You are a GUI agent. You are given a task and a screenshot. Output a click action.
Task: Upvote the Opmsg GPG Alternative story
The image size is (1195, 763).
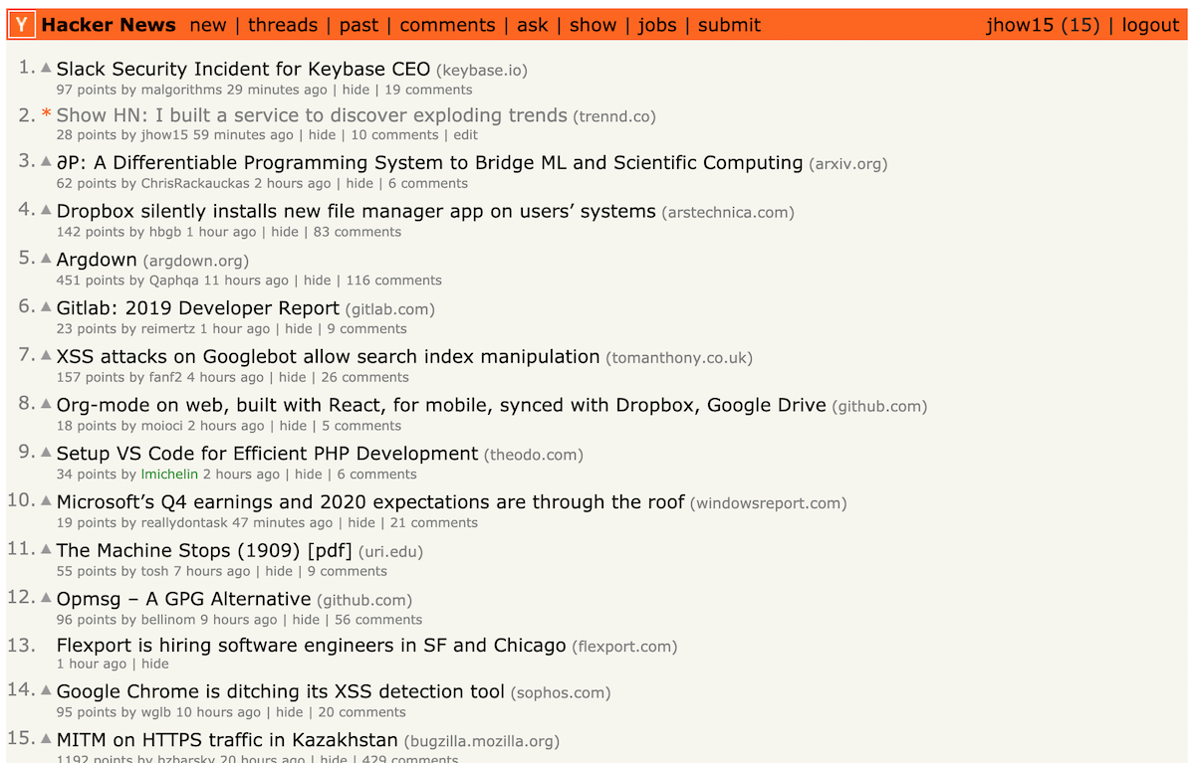click(x=46, y=598)
